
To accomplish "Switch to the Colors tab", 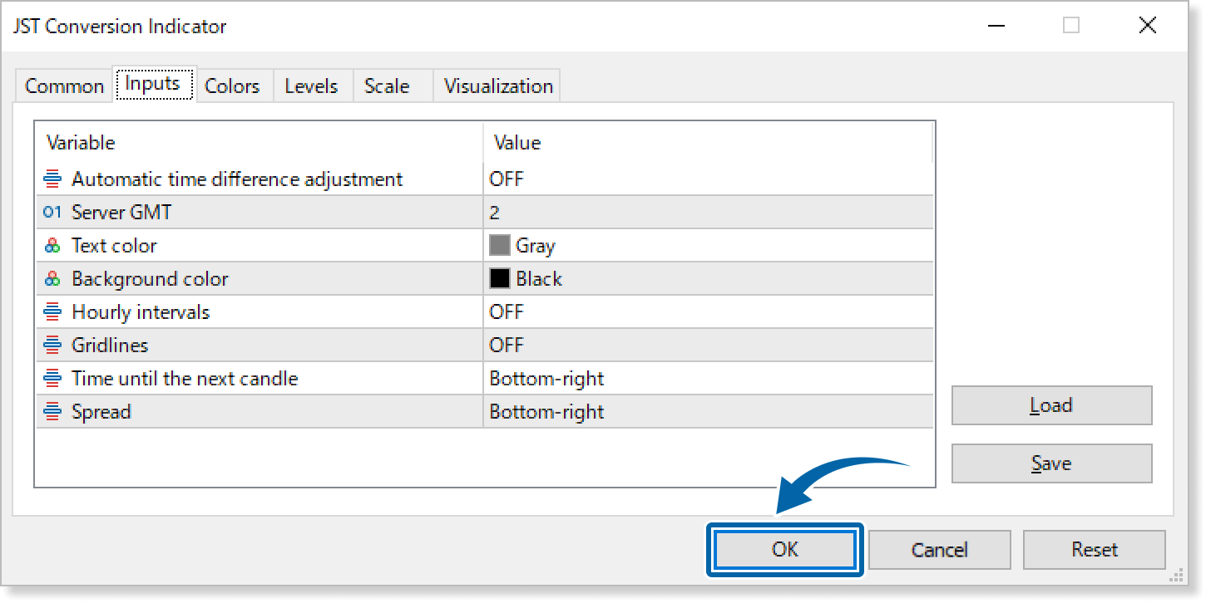I will tap(232, 86).
